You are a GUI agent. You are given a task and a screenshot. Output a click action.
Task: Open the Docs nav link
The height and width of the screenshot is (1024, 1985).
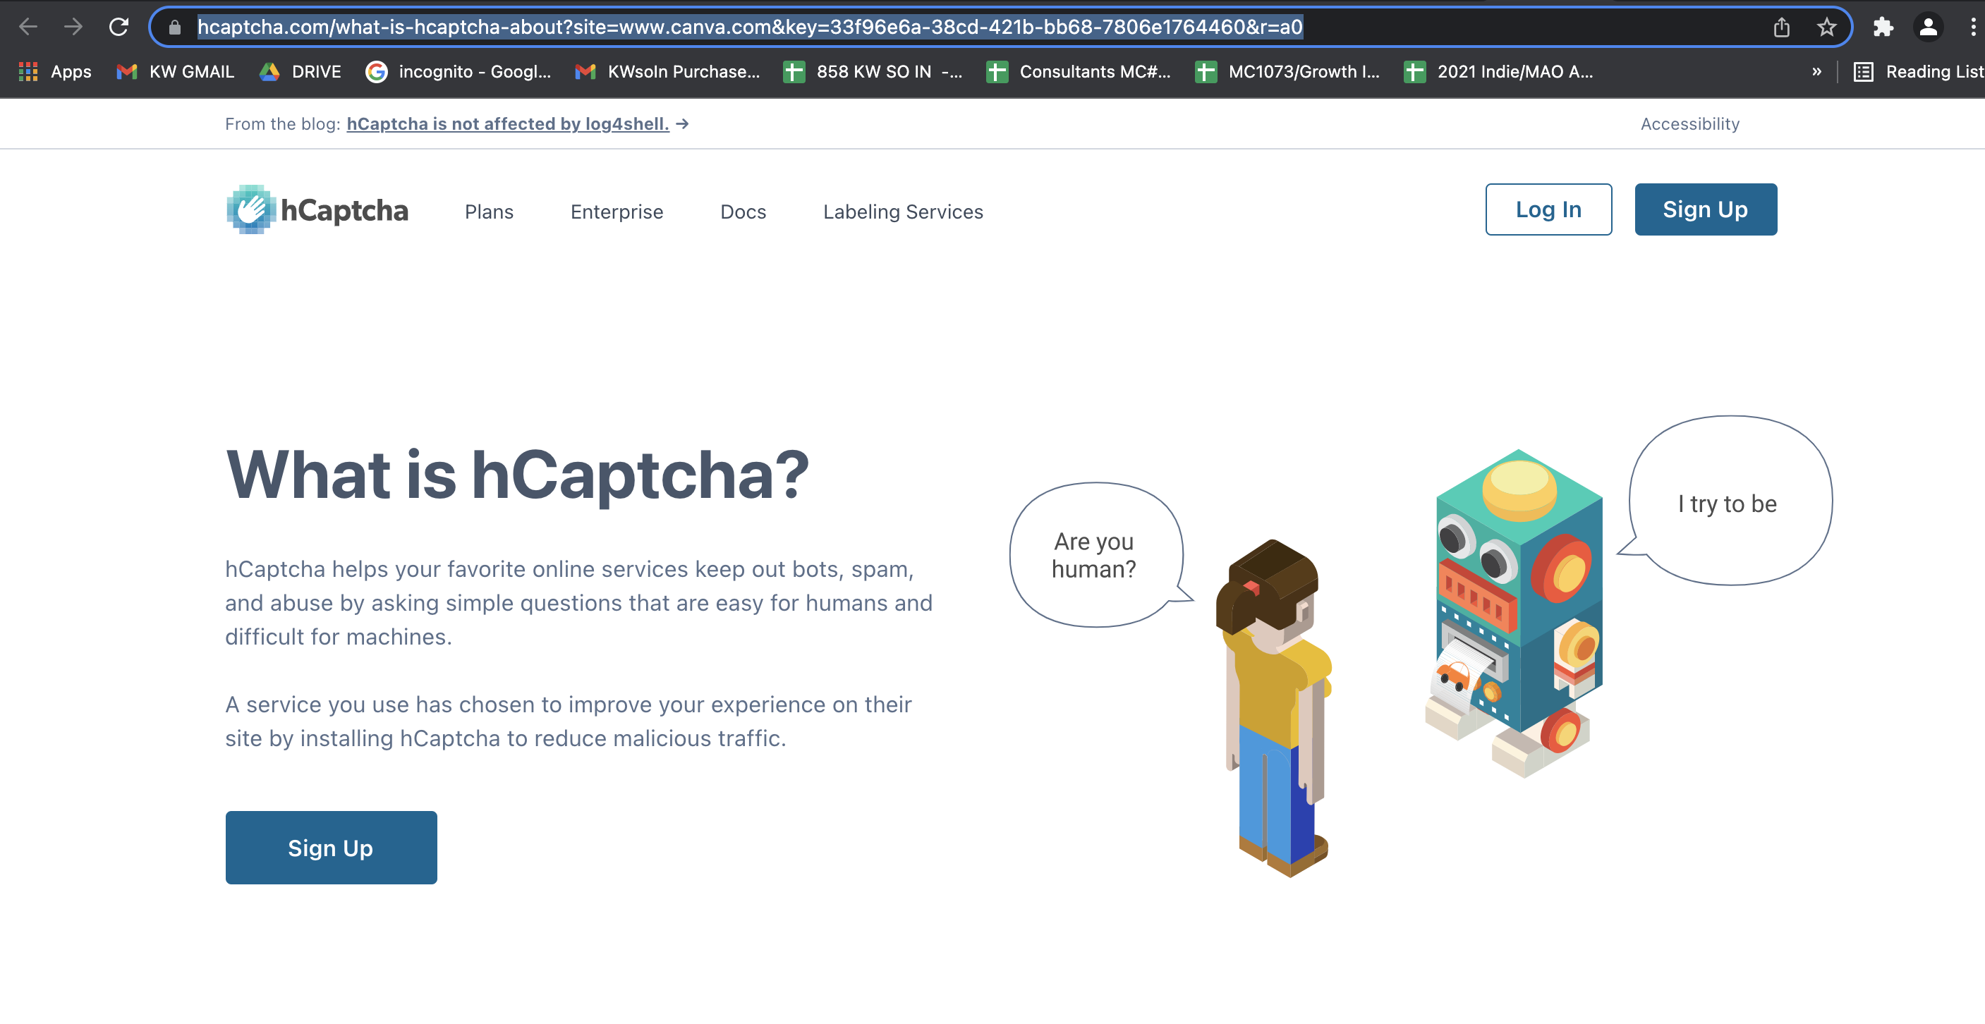743,212
